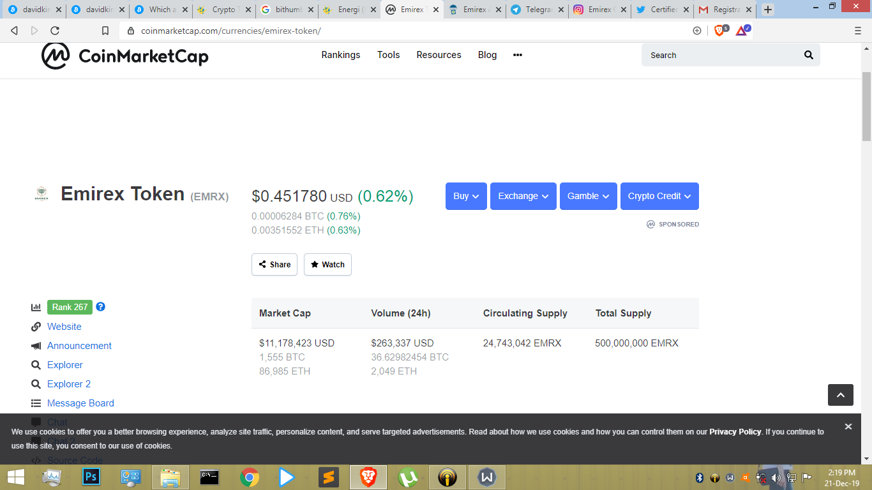
Task: Click the zoom plus icon in the address bar
Action: point(697,31)
